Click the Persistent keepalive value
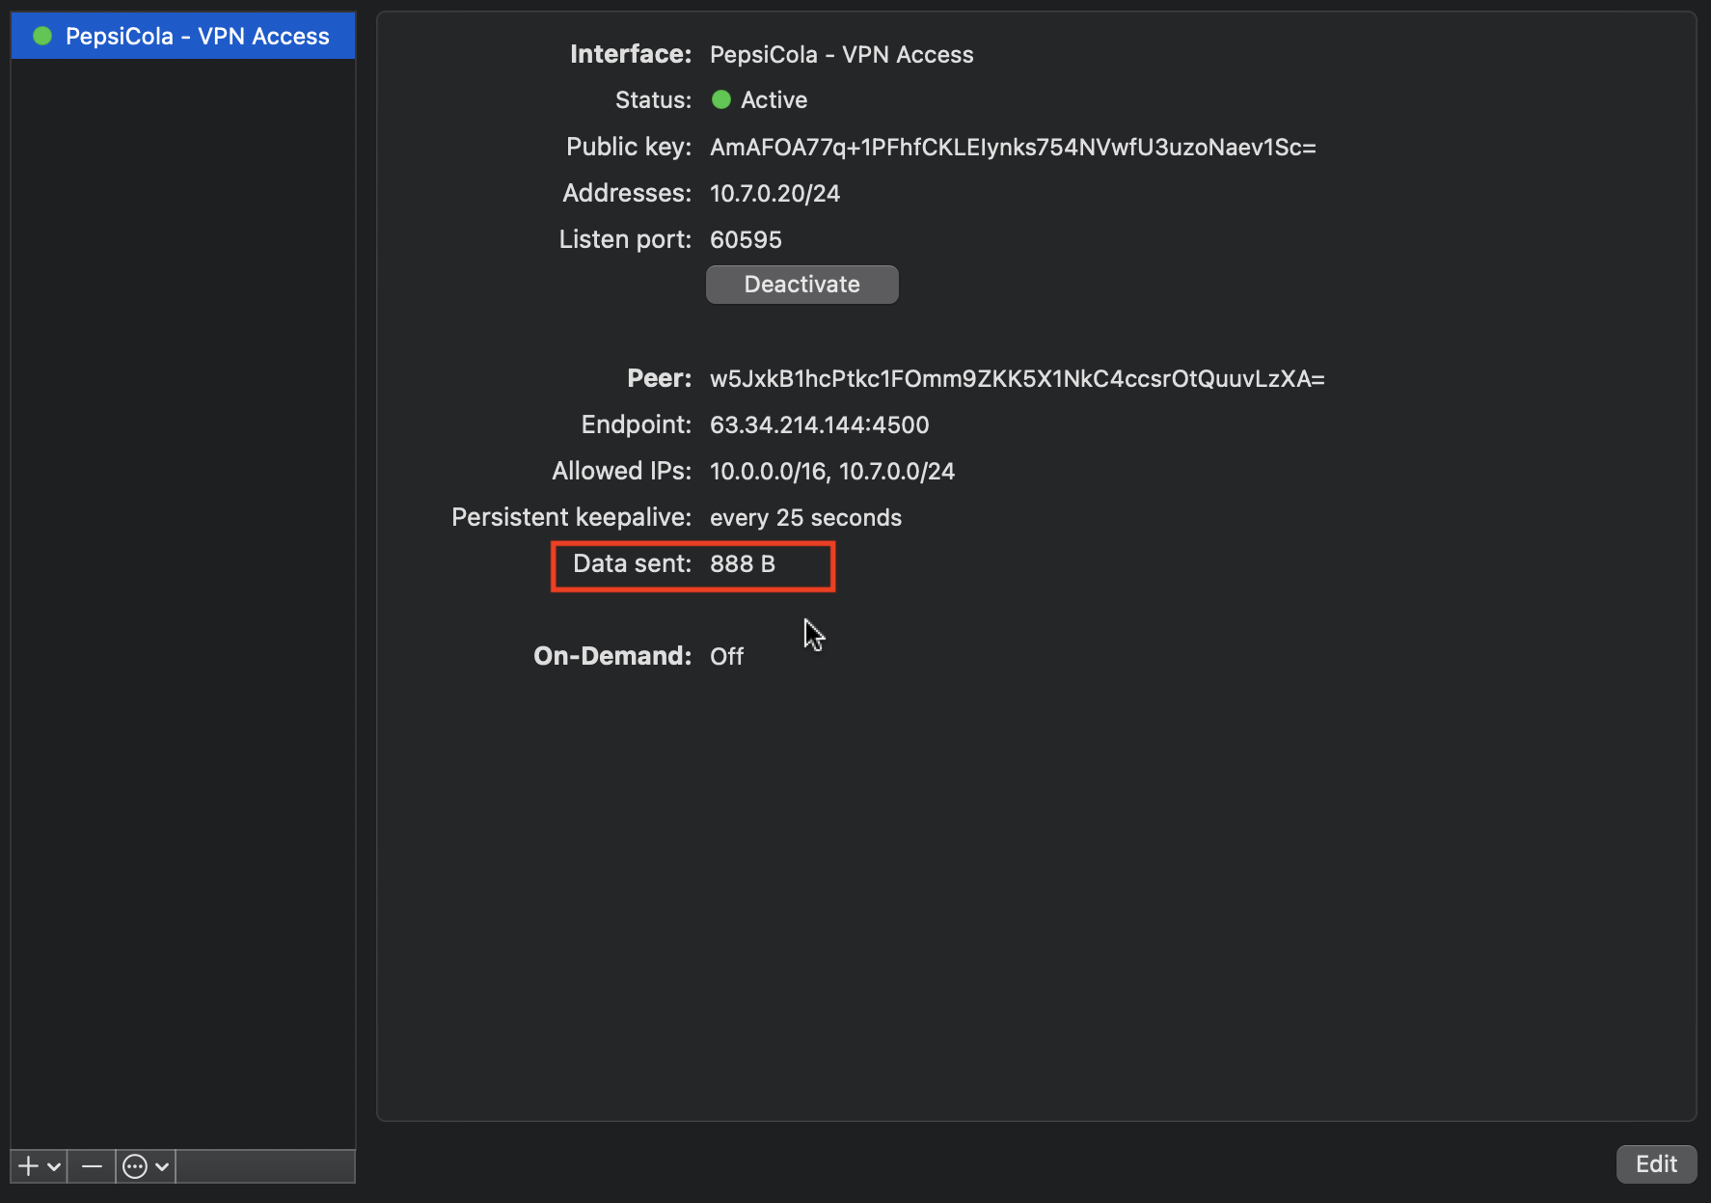 (x=805, y=518)
